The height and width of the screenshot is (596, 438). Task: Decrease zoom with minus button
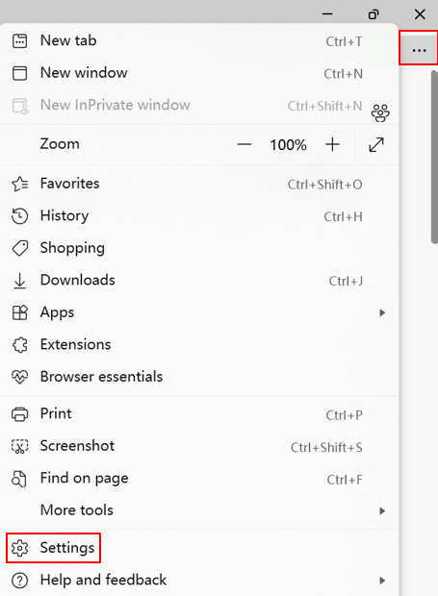[244, 144]
